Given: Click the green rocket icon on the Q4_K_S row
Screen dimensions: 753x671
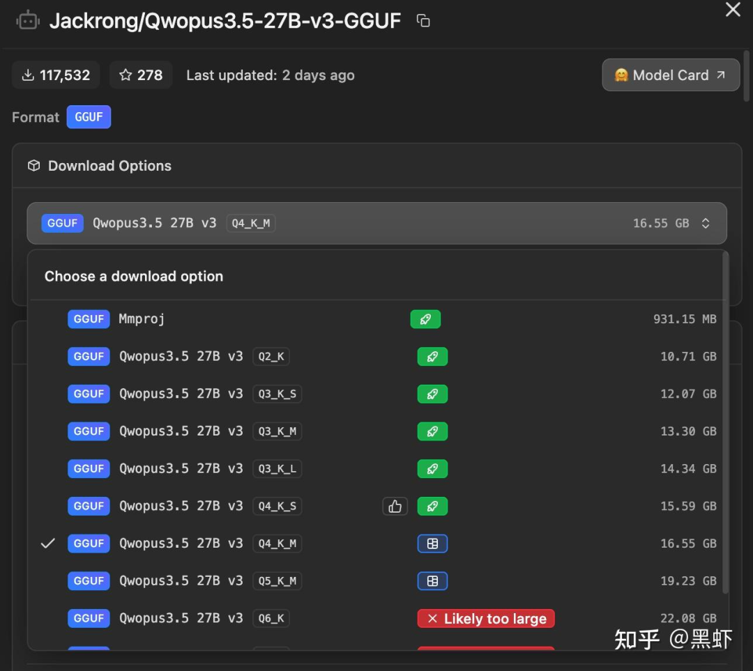Looking at the screenshot, I should (432, 507).
